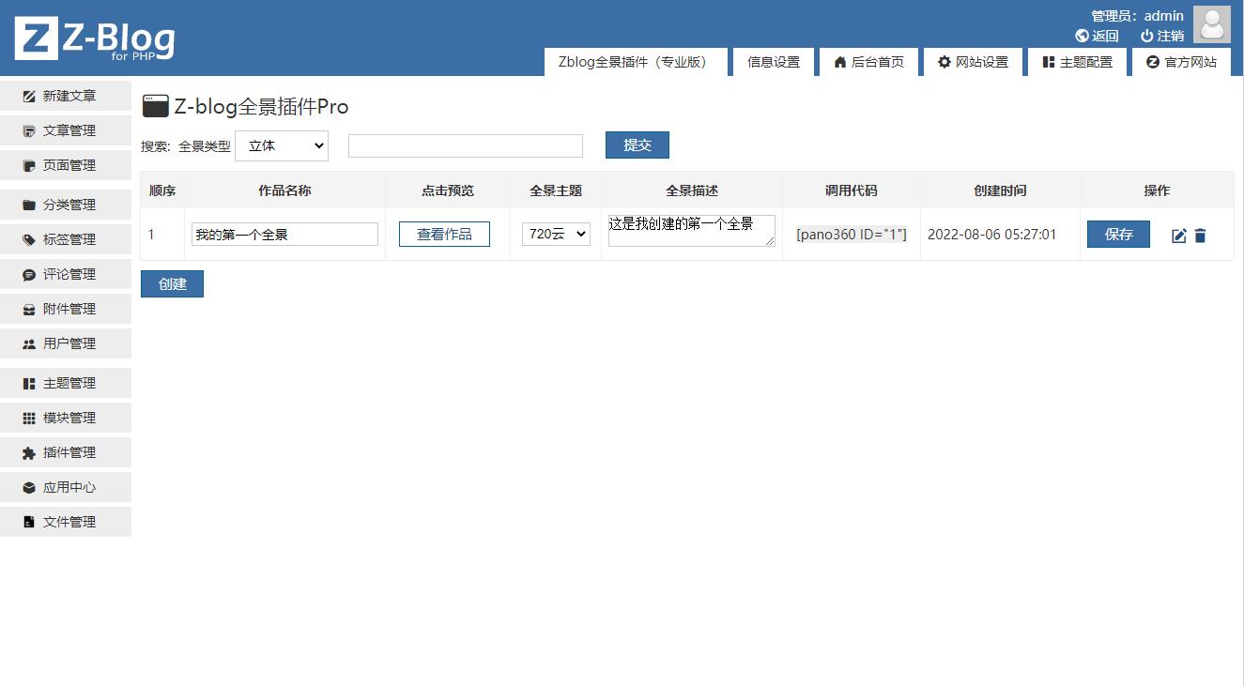Click the 全景描述 textarea
Image resolution: width=1244 pixels, height=686 pixels.
click(x=692, y=231)
